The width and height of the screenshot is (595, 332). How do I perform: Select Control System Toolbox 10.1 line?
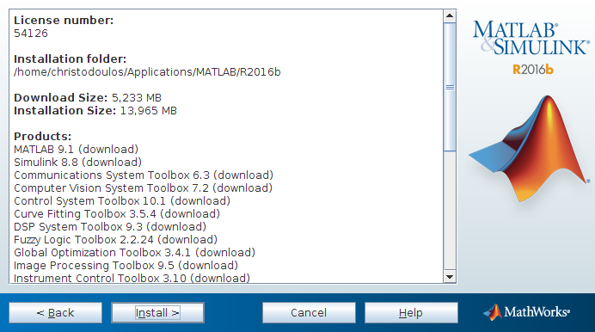coord(122,201)
